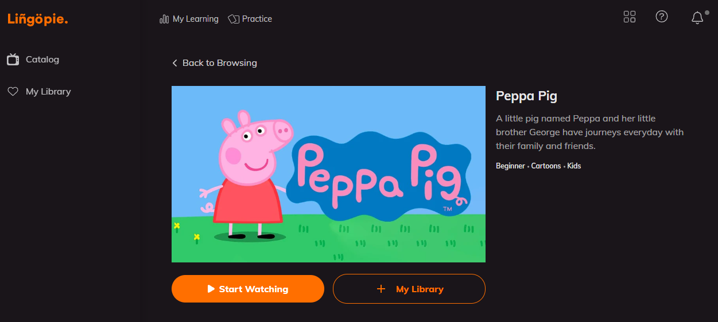Select the Cartoons tag
Screen dimensions: 718x322
tap(546, 166)
